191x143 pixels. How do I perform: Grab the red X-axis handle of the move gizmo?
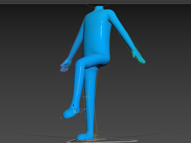coord(79,114)
